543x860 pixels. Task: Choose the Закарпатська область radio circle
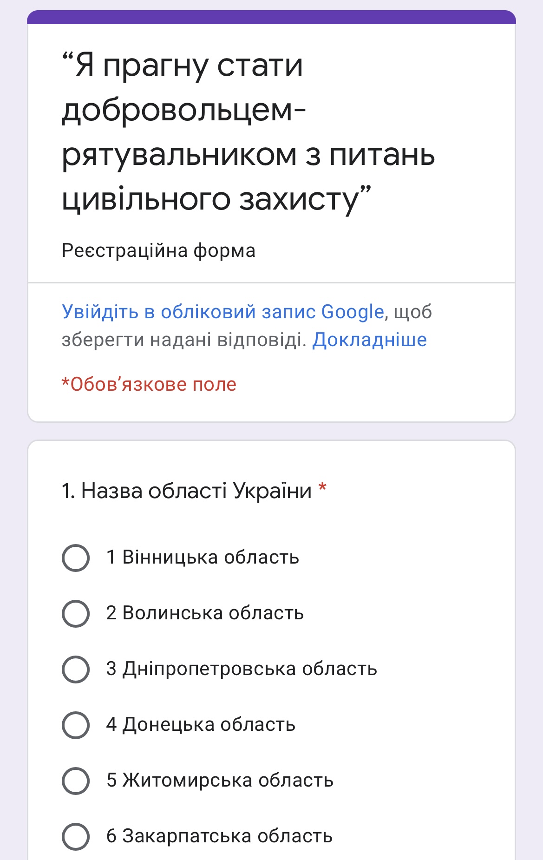(x=76, y=836)
